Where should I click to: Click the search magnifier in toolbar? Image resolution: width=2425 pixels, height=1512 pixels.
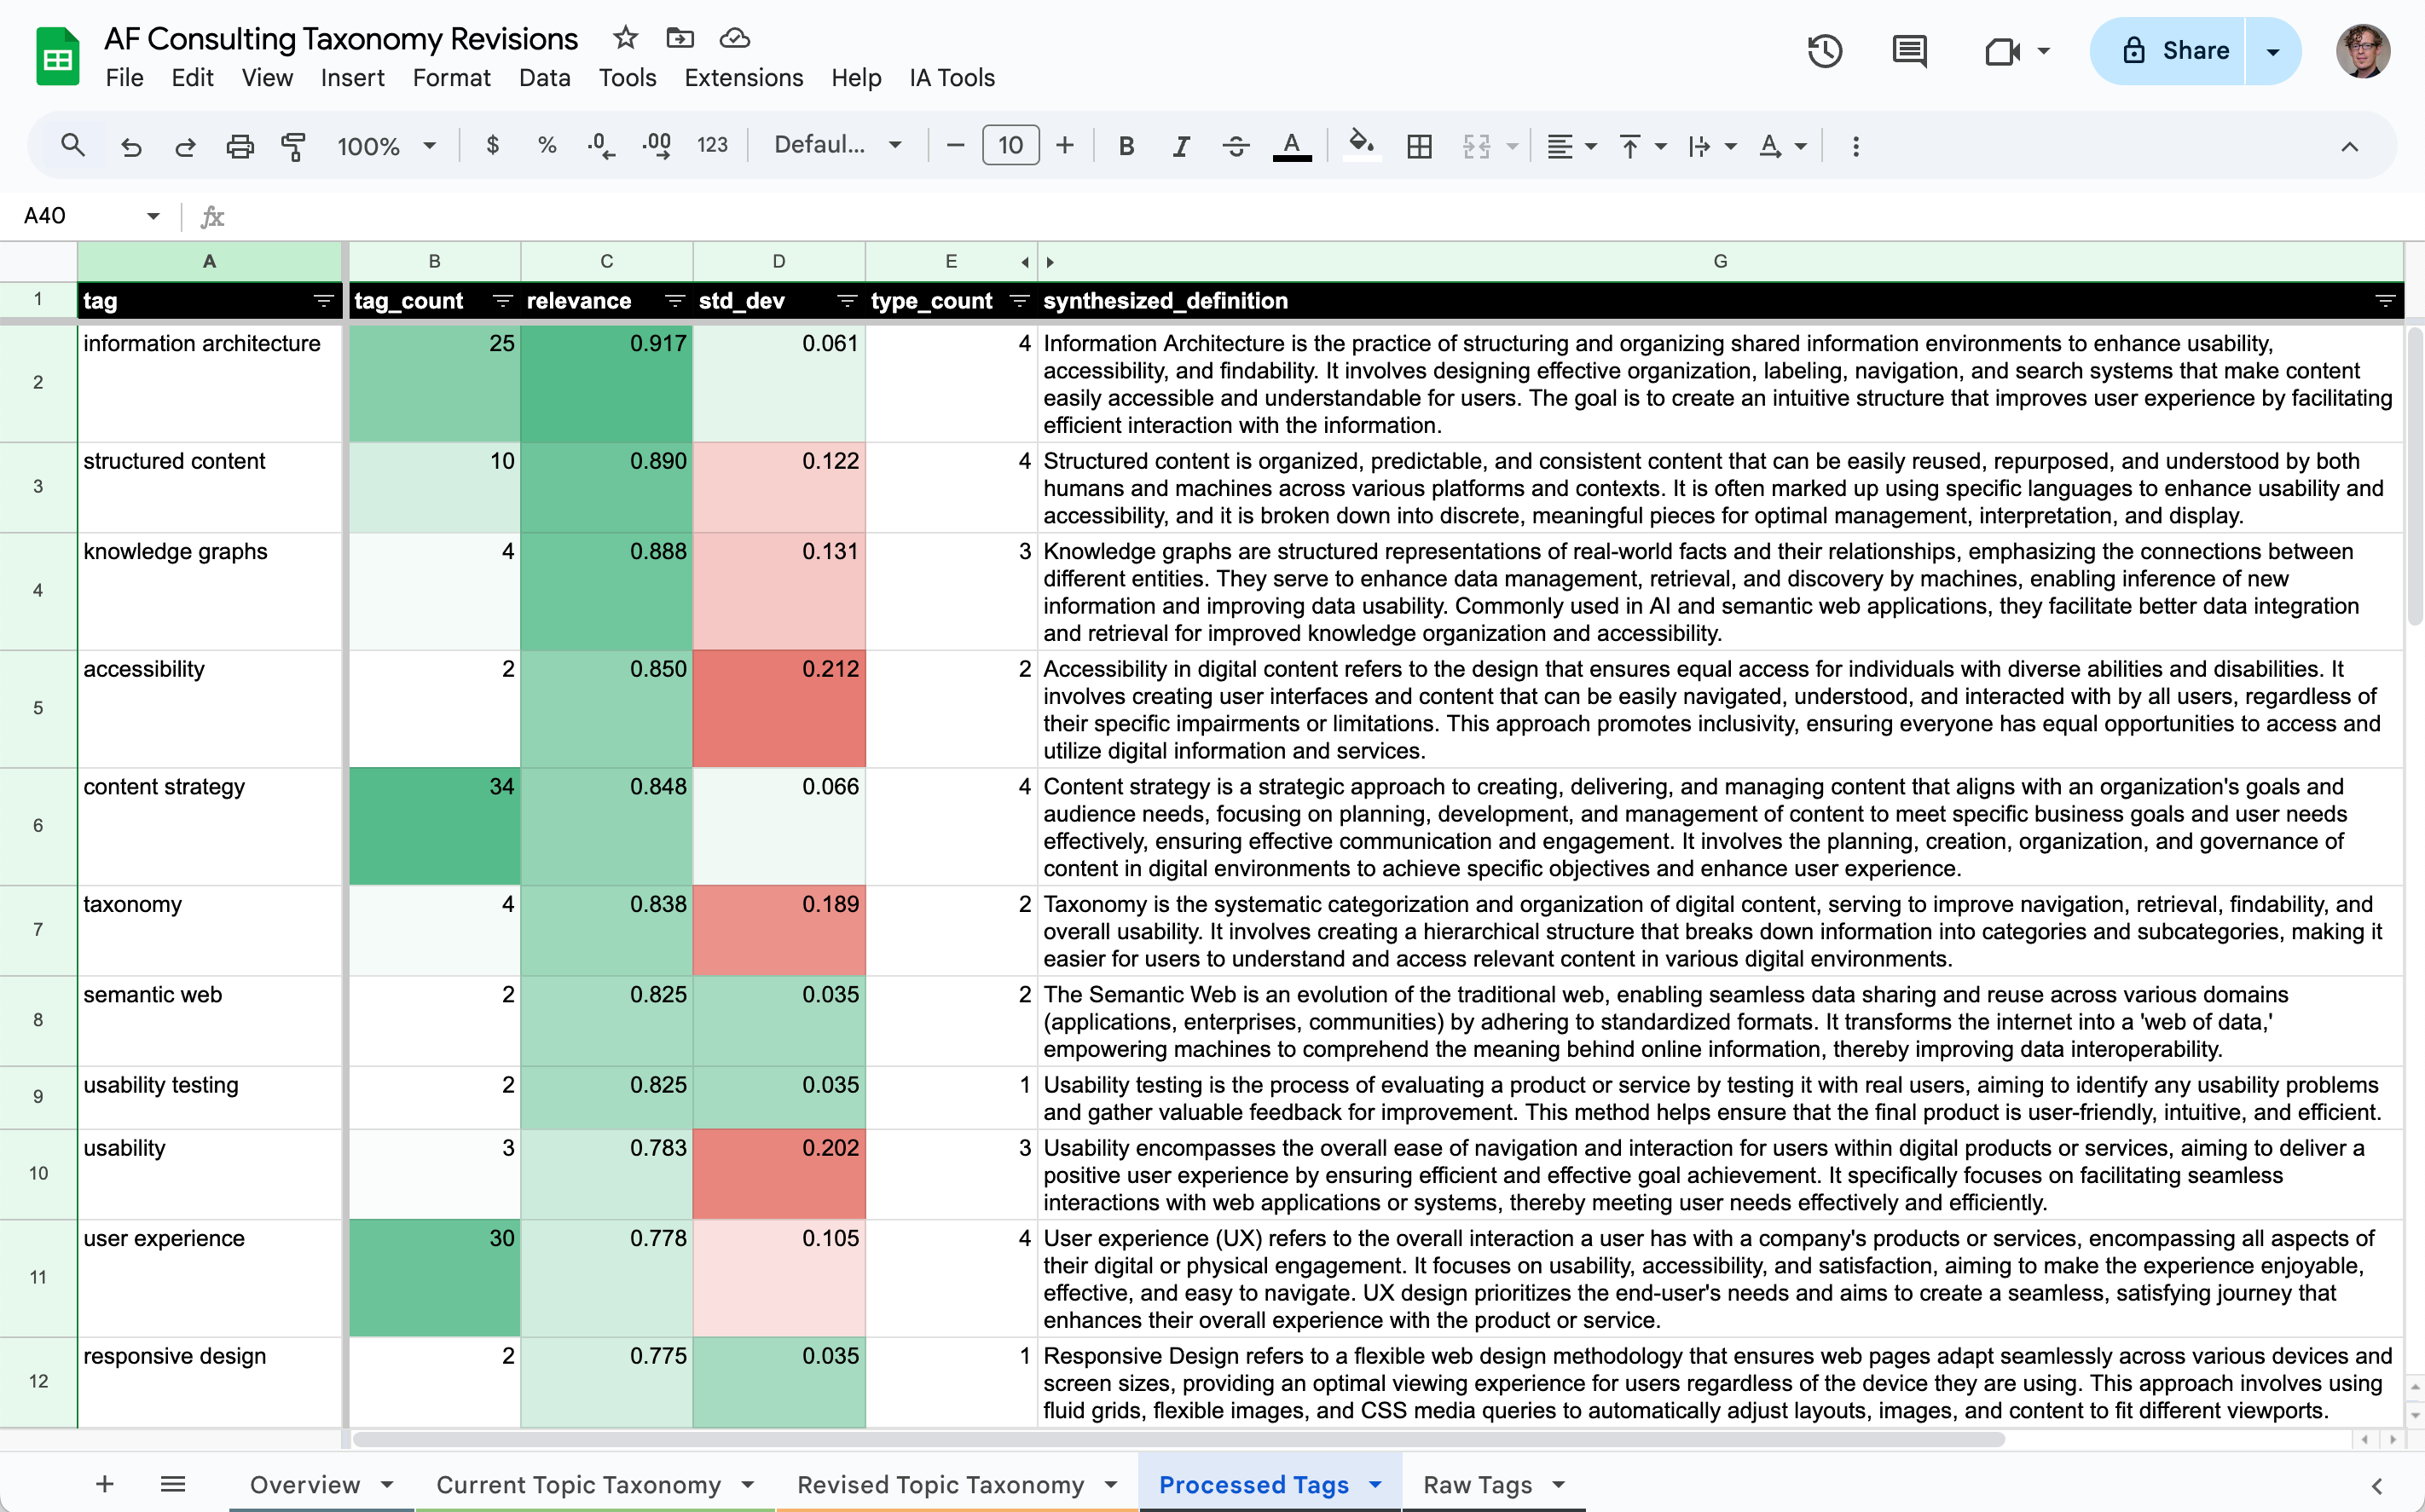pos(72,146)
